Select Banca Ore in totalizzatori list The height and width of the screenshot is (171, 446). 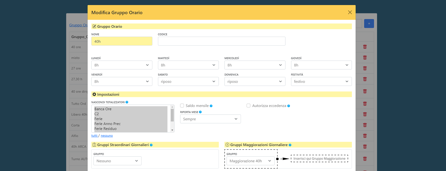coord(131,109)
